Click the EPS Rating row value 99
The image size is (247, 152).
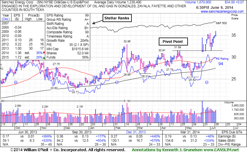(87, 15)
